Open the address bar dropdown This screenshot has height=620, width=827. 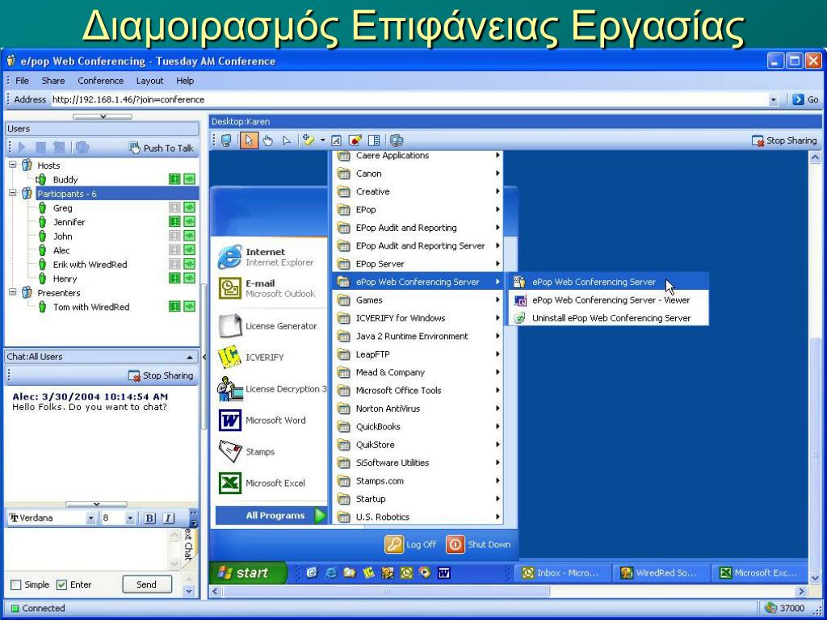point(774,99)
